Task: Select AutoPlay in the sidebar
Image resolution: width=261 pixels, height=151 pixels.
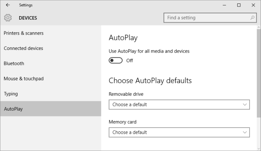Action: (x=51, y=109)
